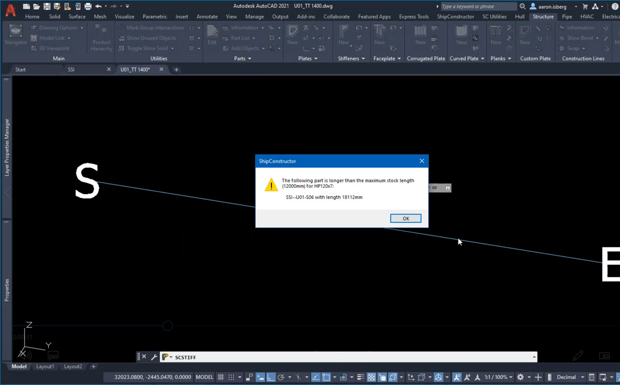Open the Decimal units dropdown in status bar
This screenshot has width=620, height=385.
(x=570, y=377)
